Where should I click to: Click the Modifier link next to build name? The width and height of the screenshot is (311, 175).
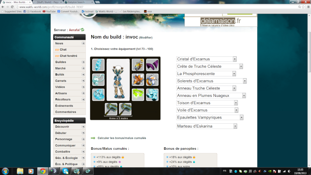tap(146, 37)
